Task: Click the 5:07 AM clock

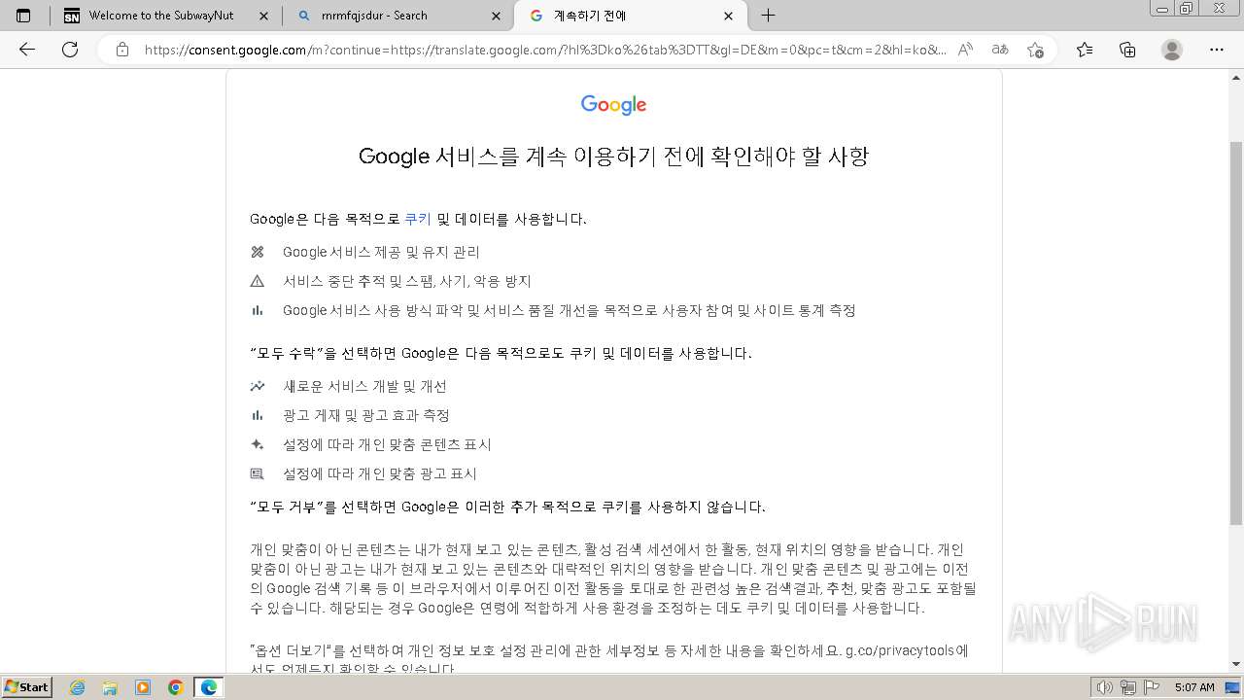Action: (1194, 687)
